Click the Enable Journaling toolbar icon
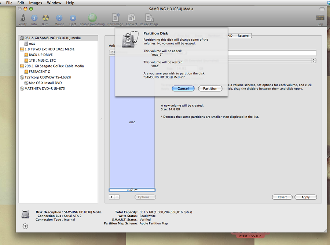The image size is (330, 245). pyautogui.click(x=92, y=18)
